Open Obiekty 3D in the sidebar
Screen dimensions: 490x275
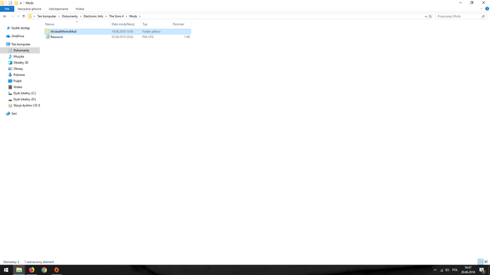tap(21, 63)
